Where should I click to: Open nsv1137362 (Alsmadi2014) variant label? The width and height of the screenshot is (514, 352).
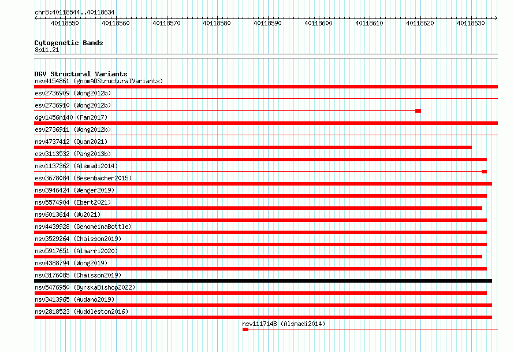(x=76, y=166)
